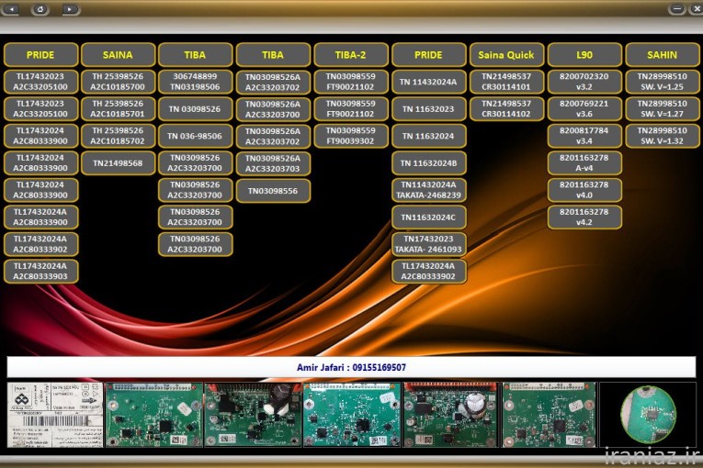The image size is (703, 468).
Task: Choose the SAHIN TN28998510 SW. V=1.32 entry
Action: [662, 136]
